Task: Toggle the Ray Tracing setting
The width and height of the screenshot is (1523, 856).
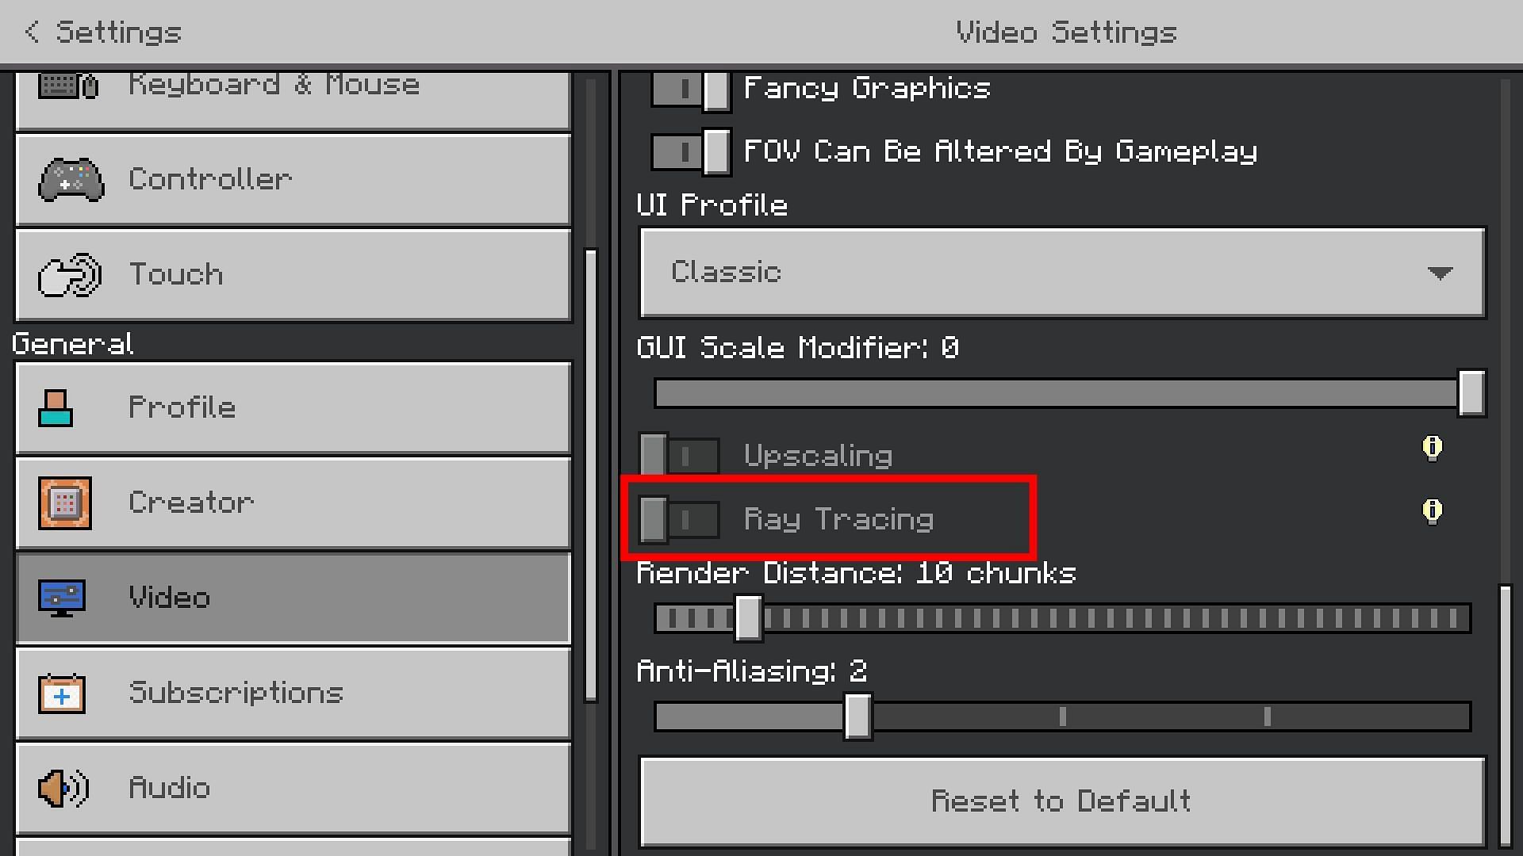Action: [678, 518]
